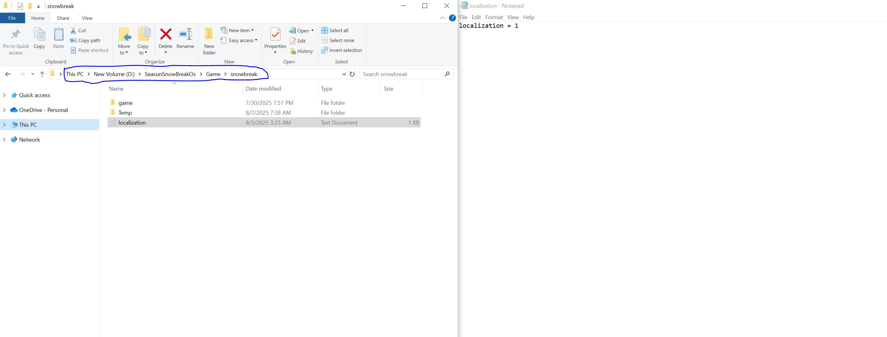The width and height of the screenshot is (887, 337).
Task: Open Notepad's Format menu
Action: point(494,17)
